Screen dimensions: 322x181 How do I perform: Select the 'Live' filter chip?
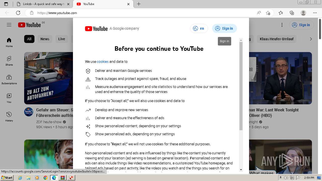[x=62, y=39]
